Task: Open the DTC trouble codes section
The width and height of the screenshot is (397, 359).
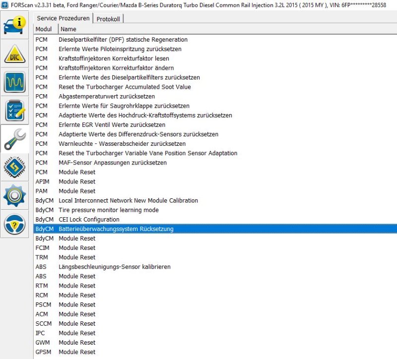Action: (x=15, y=54)
